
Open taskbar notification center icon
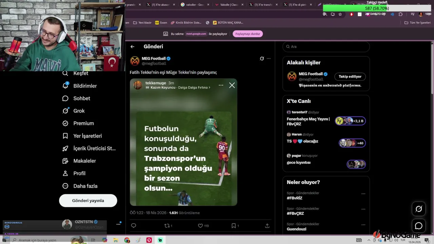point(427,240)
